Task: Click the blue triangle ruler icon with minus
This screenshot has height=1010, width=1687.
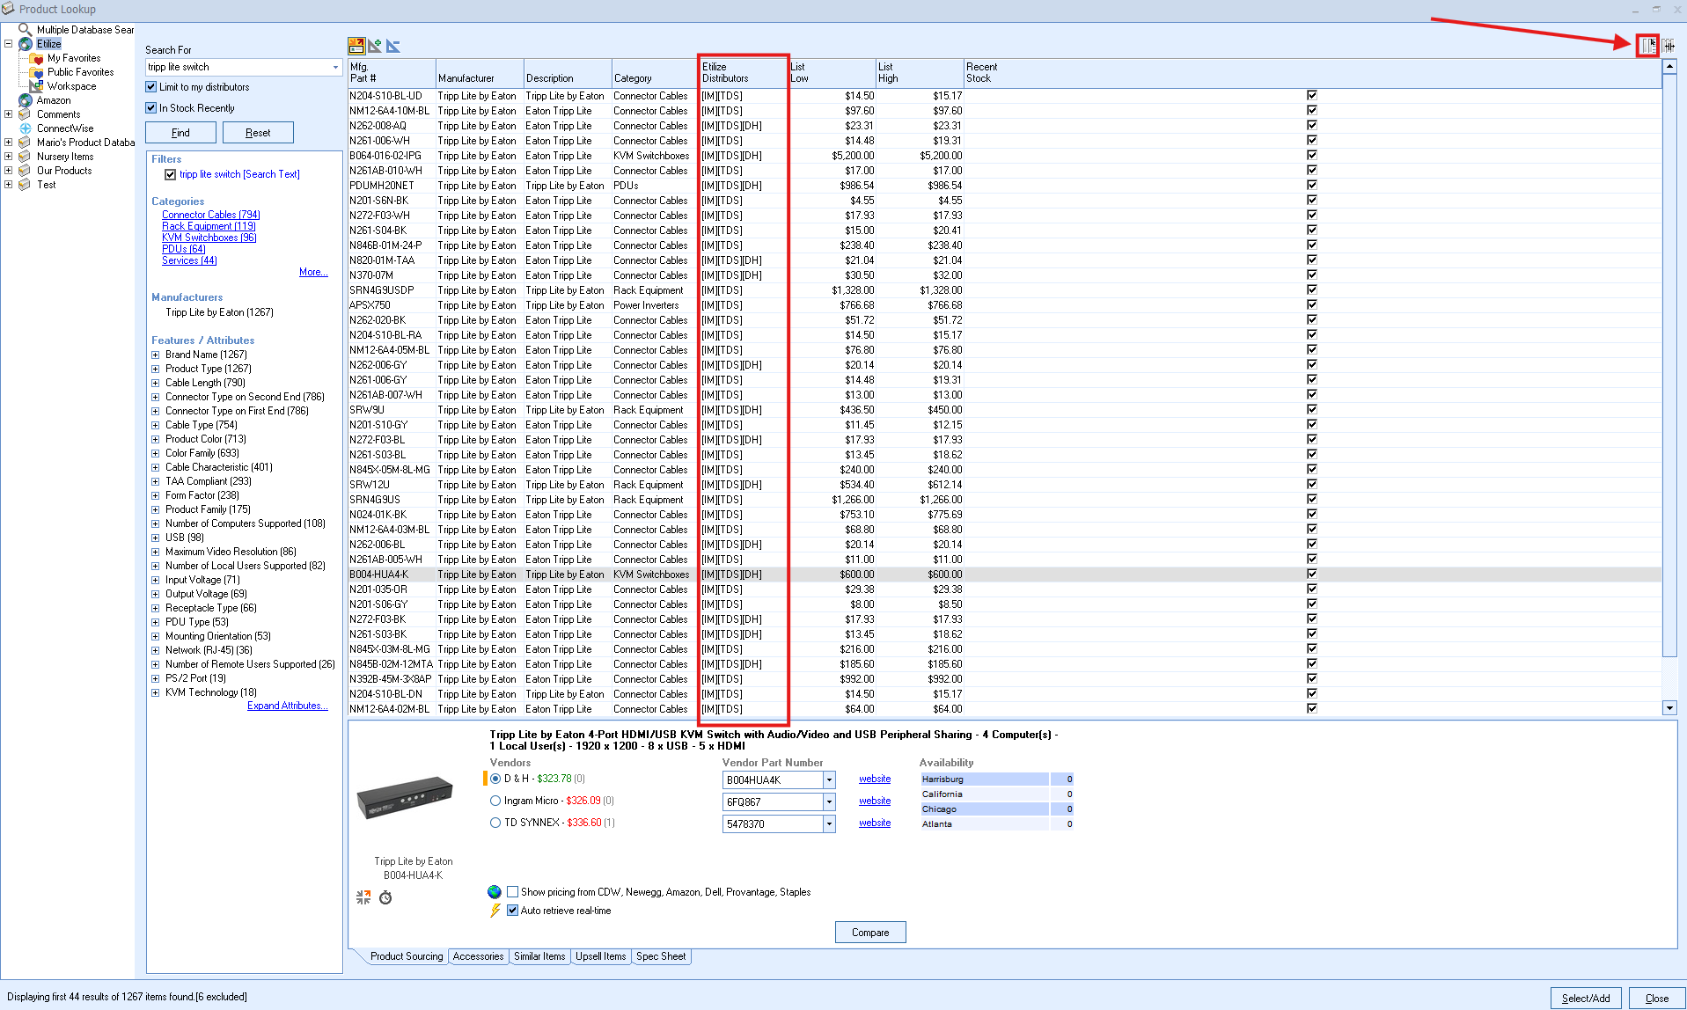Action: pyautogui.click(x=393, y=46)
